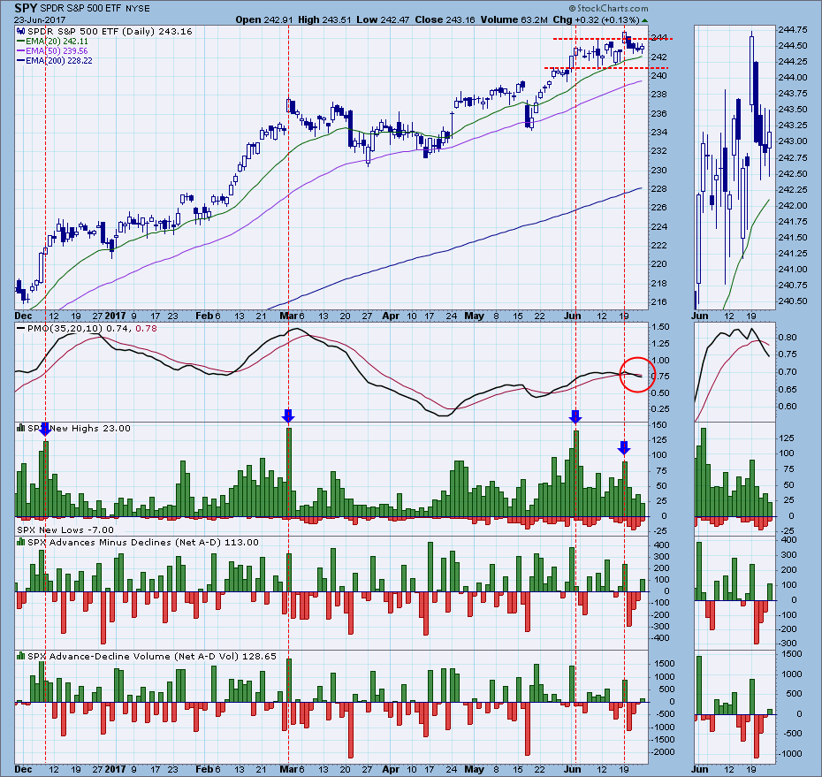Image resolution: width=822 pixels, height=777 pixels.
Task: Click the green line swatch for EMA(20)
Action: click(x=21, y=42)
